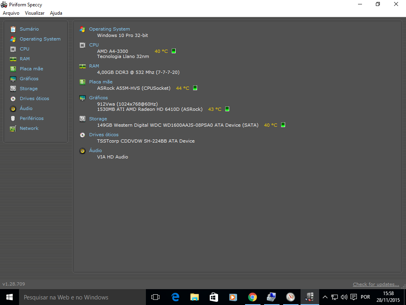Viewport: 406px width, 305px height.
Task: Click the Storage hard drive sidebar icon
Action: (x=13, y=89)
